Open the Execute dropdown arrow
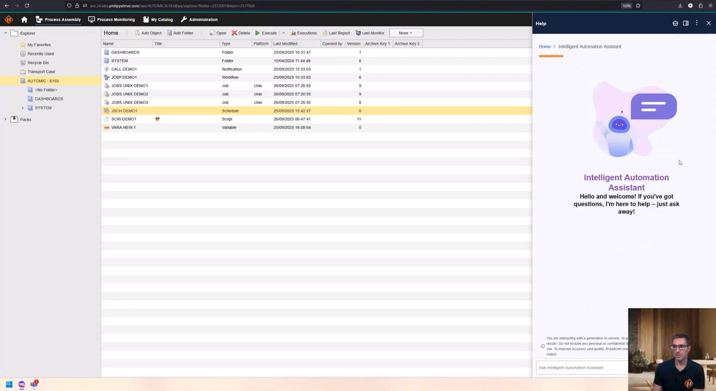This screenshot has width=716, height=391. tap(283, 33)
